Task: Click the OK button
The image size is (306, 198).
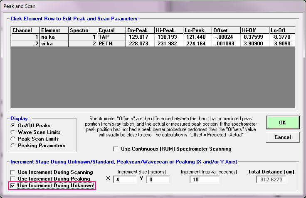Action: click(x=282, y=123)
